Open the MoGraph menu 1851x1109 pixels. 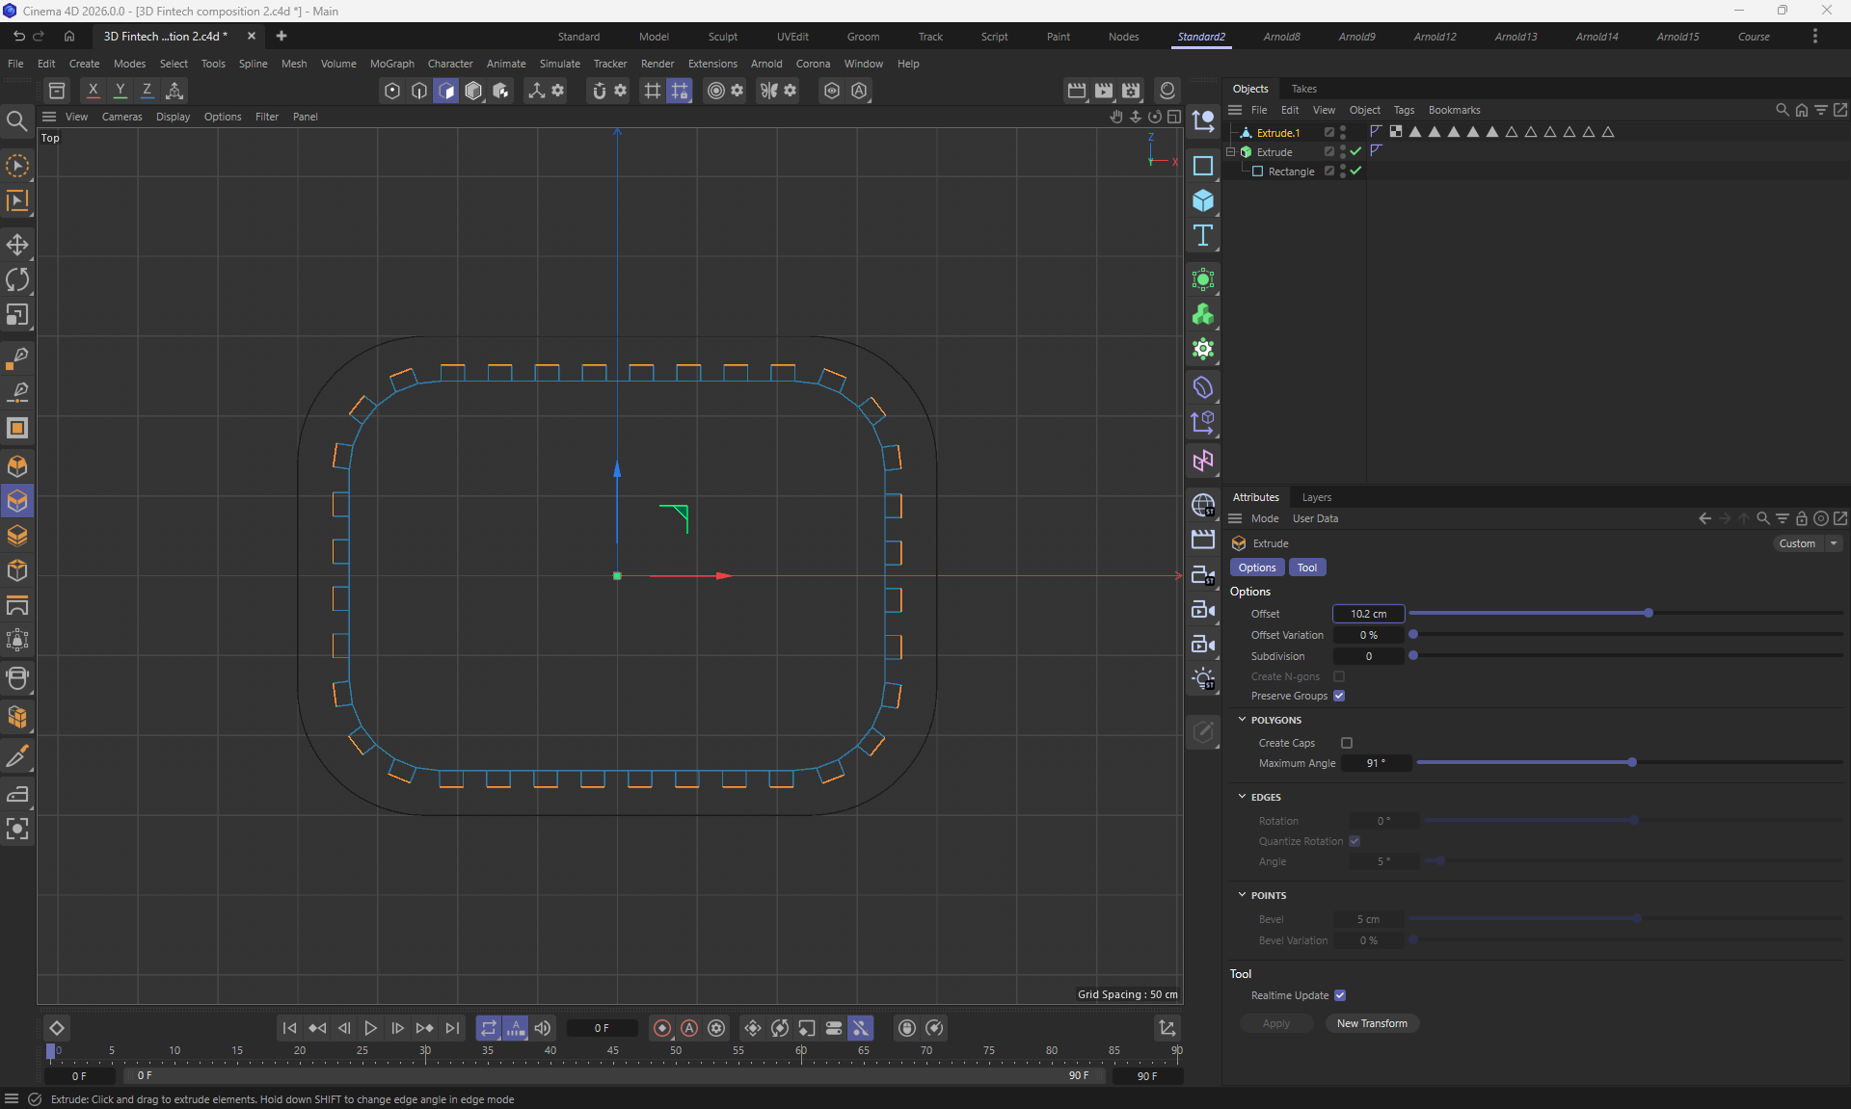click(x=391, y=64)
